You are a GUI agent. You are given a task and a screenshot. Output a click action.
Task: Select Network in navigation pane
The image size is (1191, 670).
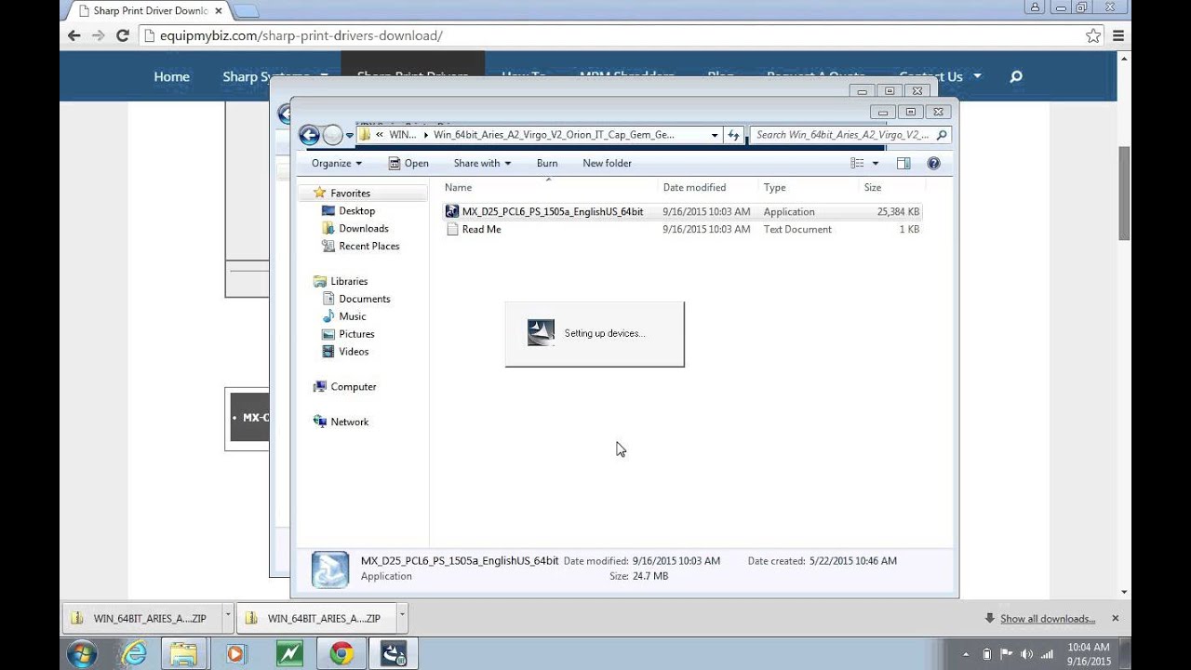point(349,422)
